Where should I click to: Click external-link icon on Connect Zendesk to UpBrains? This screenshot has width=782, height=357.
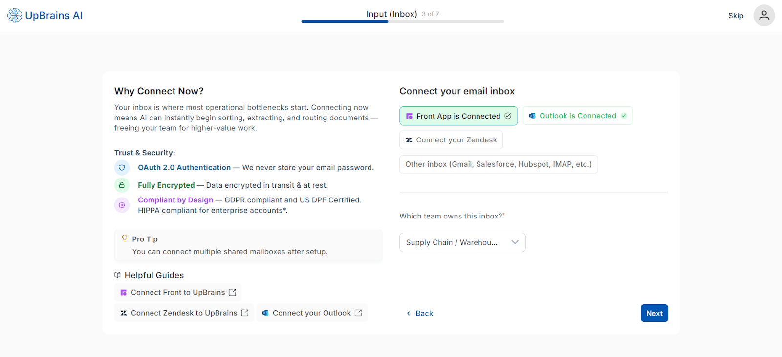245,313
